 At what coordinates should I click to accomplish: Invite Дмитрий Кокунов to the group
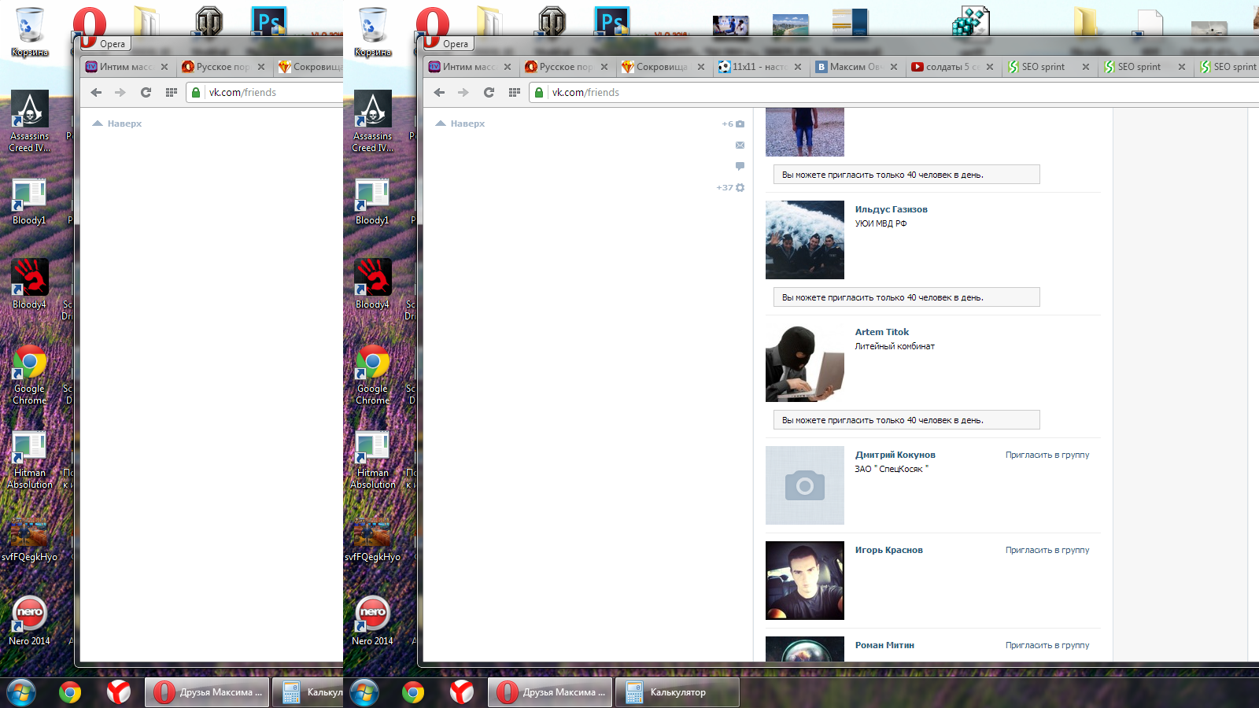(1047, 455)
